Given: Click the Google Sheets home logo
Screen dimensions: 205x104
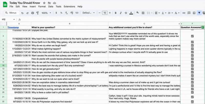Looking at the screenshot, I should [5, 5].
